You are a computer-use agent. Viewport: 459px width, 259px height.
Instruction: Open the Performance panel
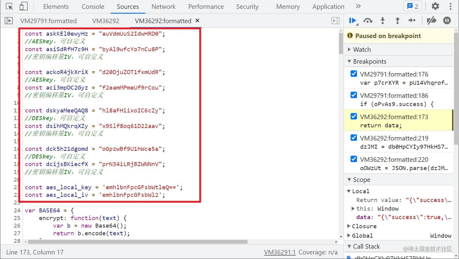(206, 7)
